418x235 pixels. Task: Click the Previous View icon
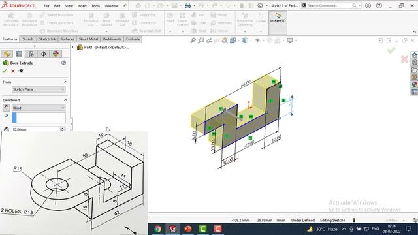tap(209, 40)
